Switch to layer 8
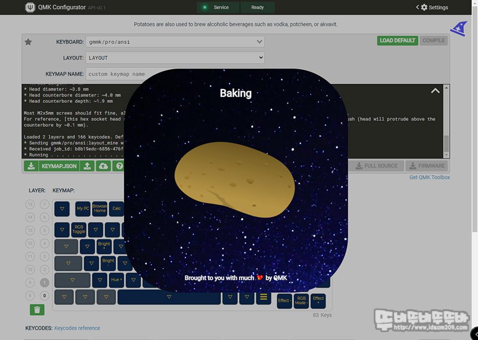The width and height of the screenshot is (478, 340). point(30,295)
